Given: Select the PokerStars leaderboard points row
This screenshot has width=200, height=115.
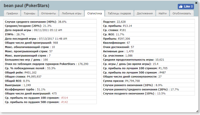Looking at the screenshot, I should coord(50,64).
